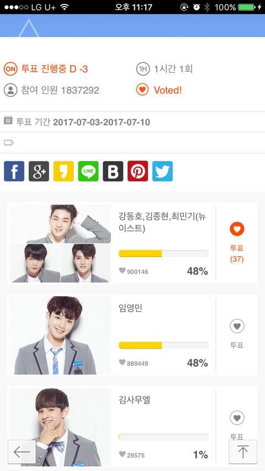Screen dimensions: 265x471
Task: Tap the black B share icon
Action: (113, 171)
